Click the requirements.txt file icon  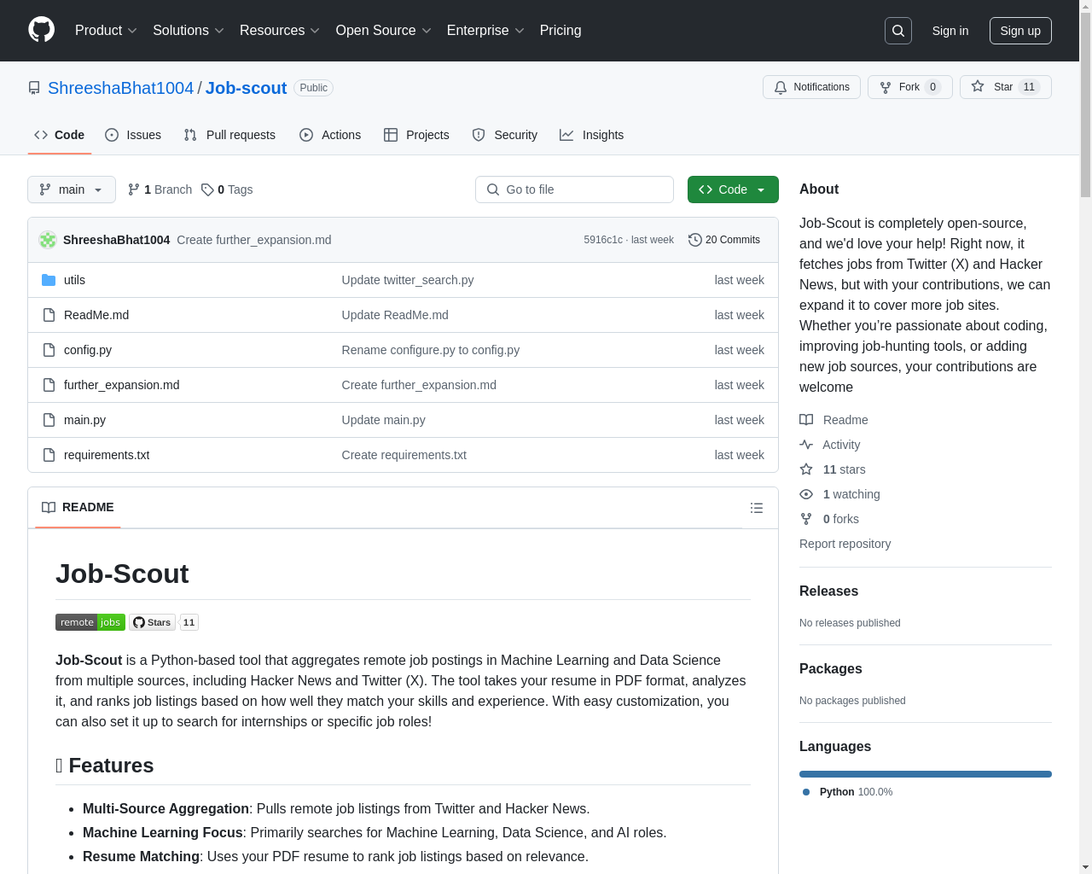coord(49,455)
